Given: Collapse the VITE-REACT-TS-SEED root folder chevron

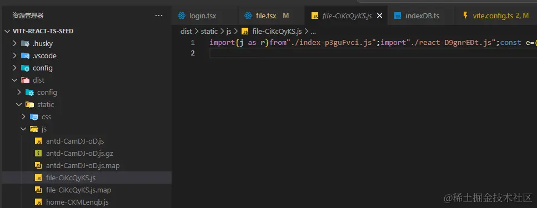Looking at the screenshot, I should [x=8, y=31].
